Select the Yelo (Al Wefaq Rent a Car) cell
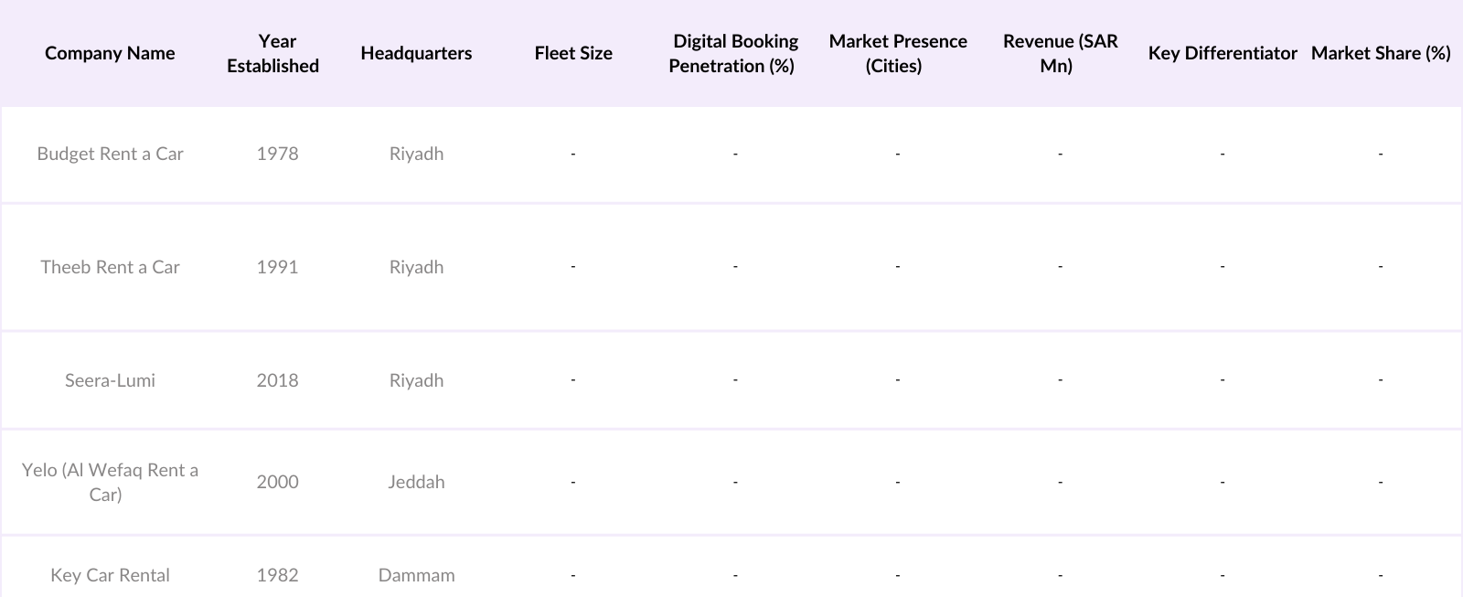Screen dimensions: 1463x597 (110, 482)
